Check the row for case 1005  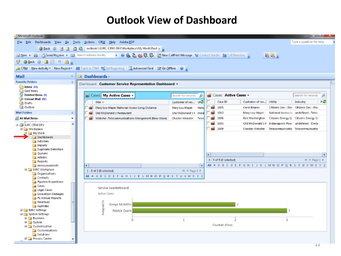click(x=208, y=107)
